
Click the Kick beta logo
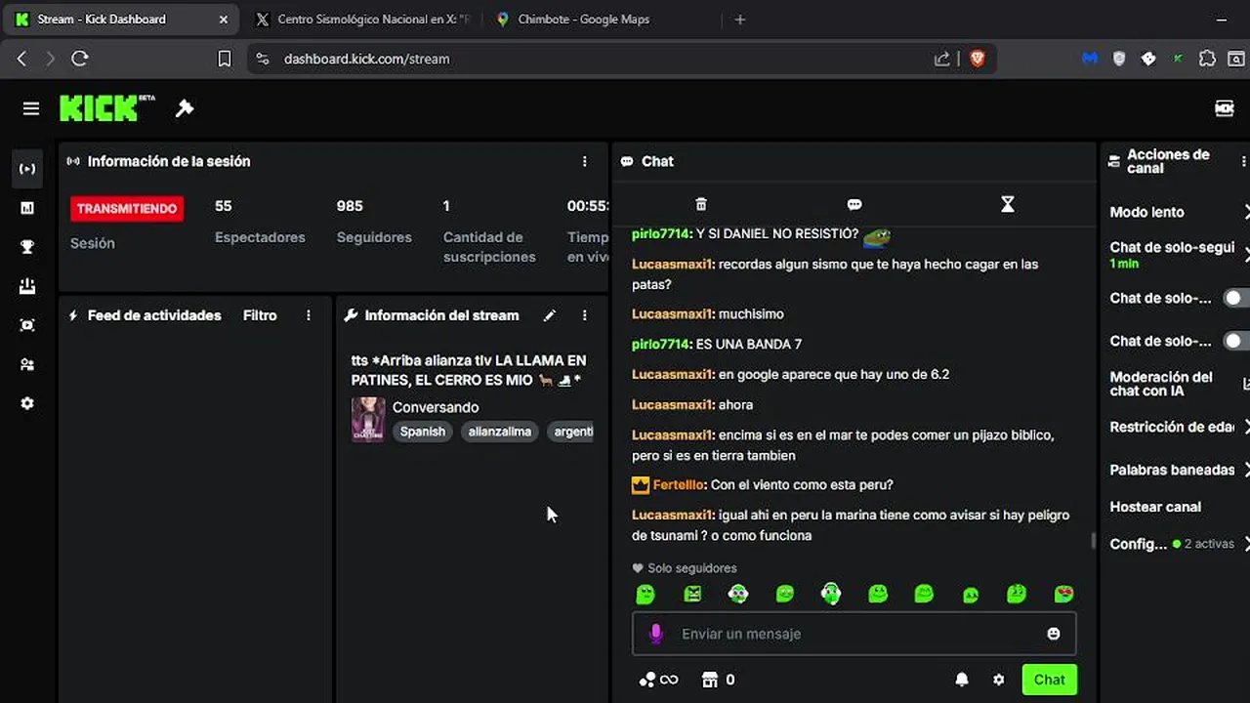coord(106,108)
